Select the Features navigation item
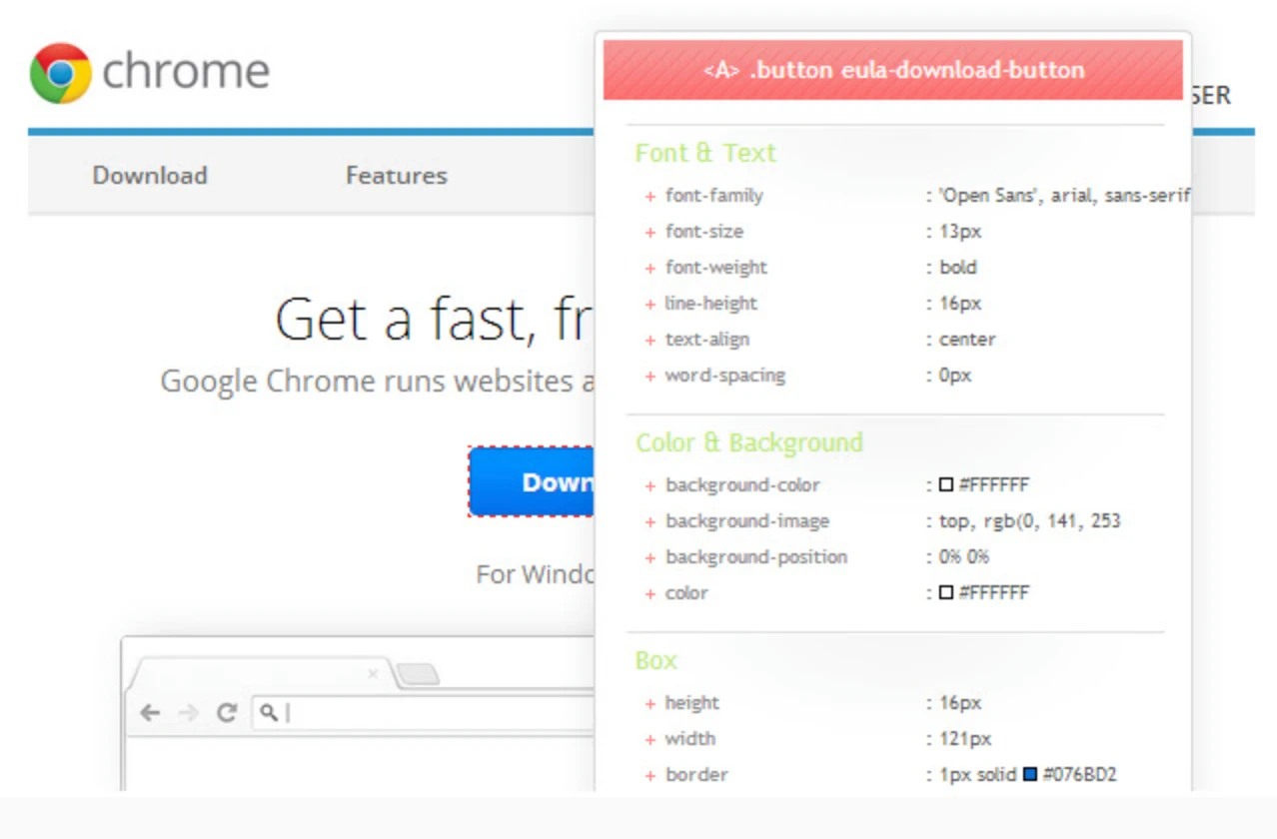1277x839 pixels. tap(396, 176)
